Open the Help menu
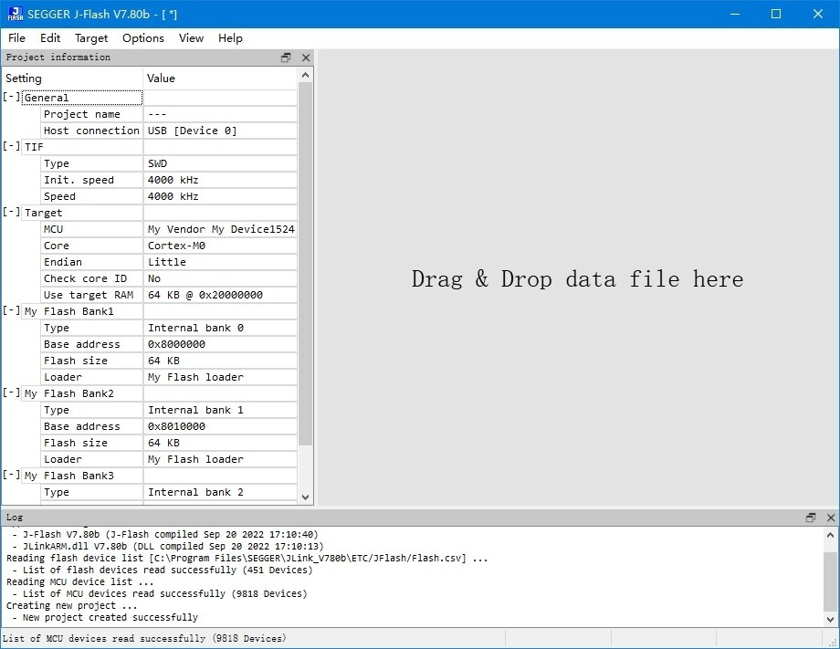The height and width of the screenshot is (649, 840). [x=230, y=38]
